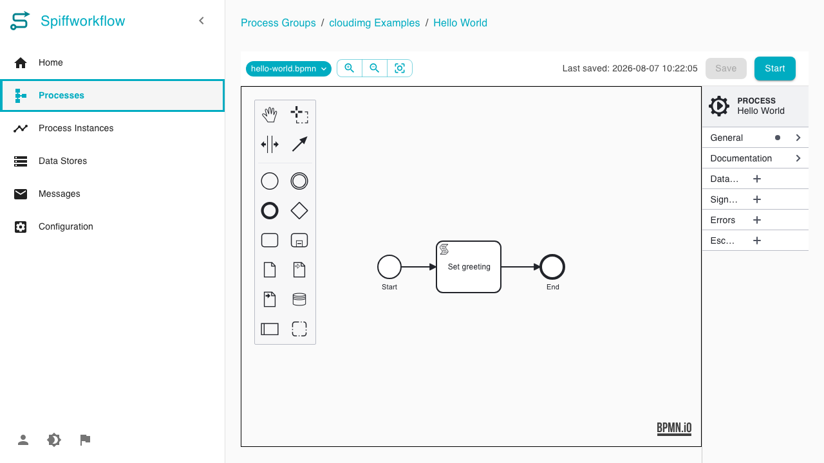Pick the data store cylinder shape
Screen dimensions: 824x463
coord(299,299)
